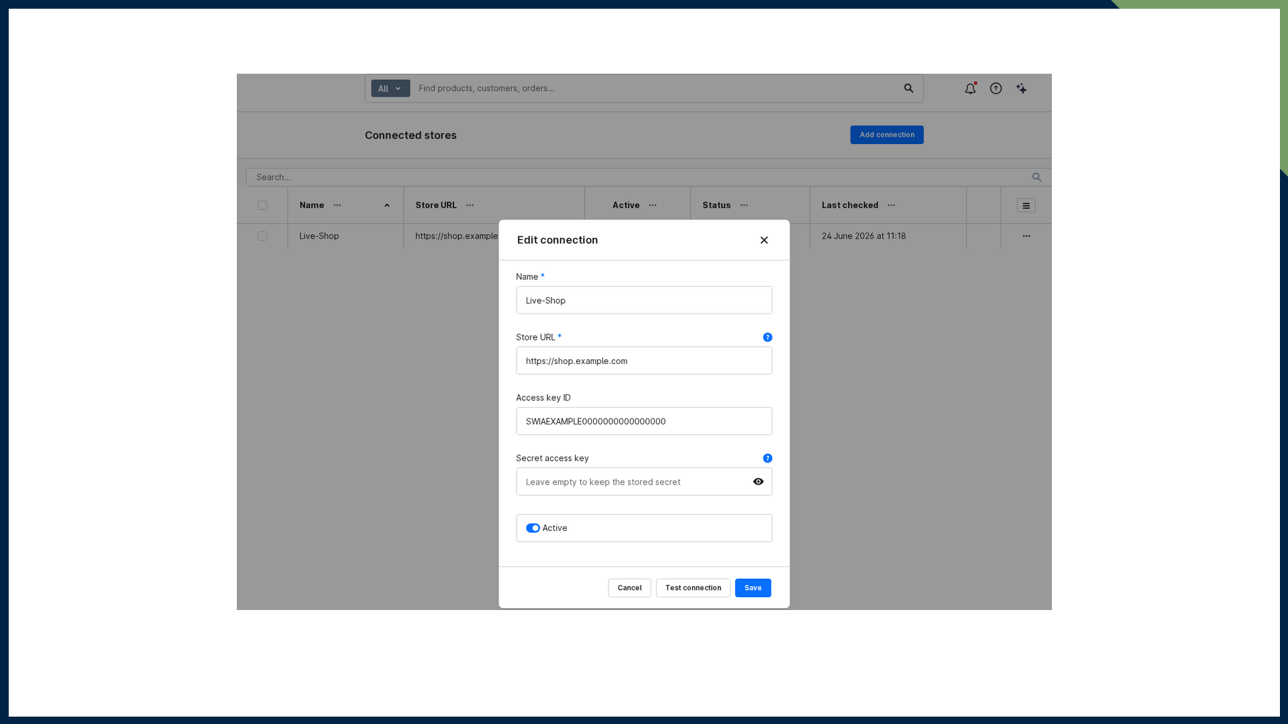The height and width of the screenshot is (724, 1288).
Task: Open the help question mark icon in header
Action: (996, 88)
